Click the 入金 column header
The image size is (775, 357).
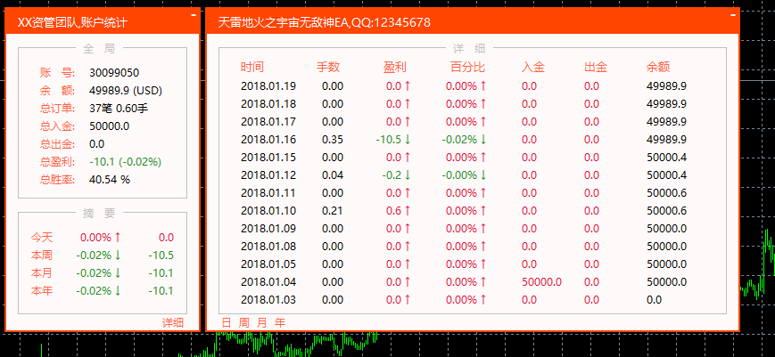pos(532,67)
